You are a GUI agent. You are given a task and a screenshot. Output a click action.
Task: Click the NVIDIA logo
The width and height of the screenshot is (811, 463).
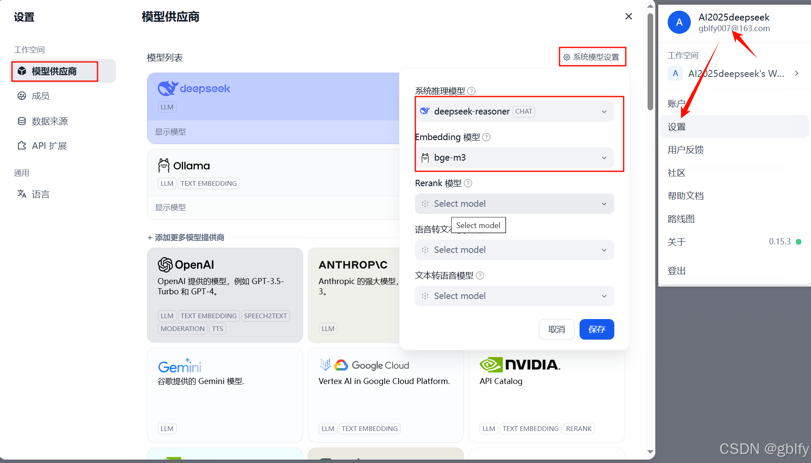coord(520,365)
